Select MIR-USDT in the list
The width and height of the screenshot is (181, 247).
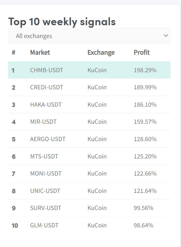pyautogui.click(x=43, y=122)
